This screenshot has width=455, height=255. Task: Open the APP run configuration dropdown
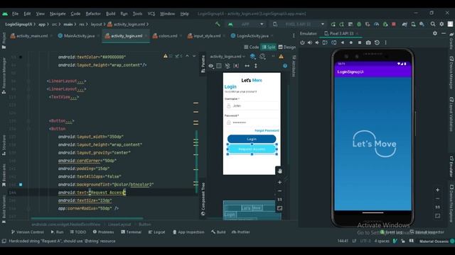(245, 24)
